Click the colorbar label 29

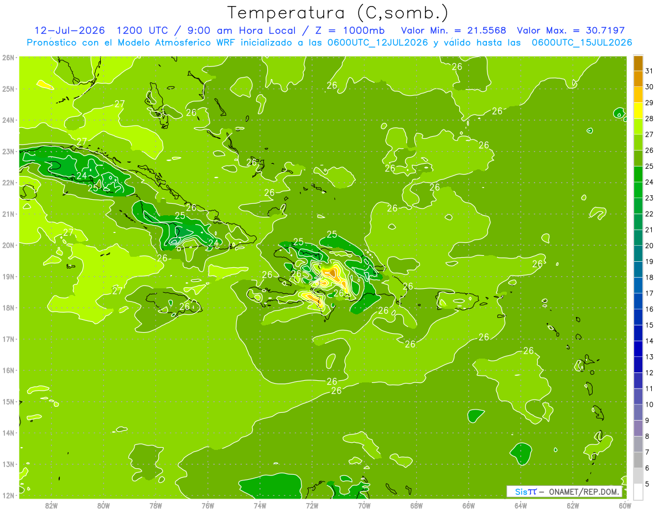tap(650, 102)
